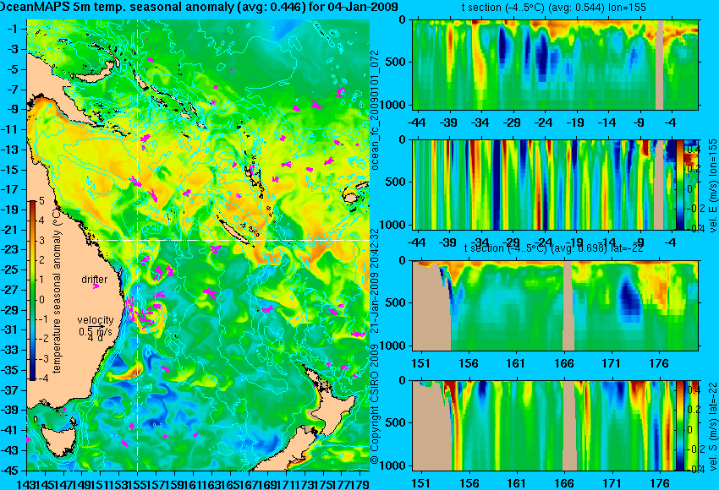Click the crossing point of the white dashed section lines
The image size is (719, 490).
[138, 240]
